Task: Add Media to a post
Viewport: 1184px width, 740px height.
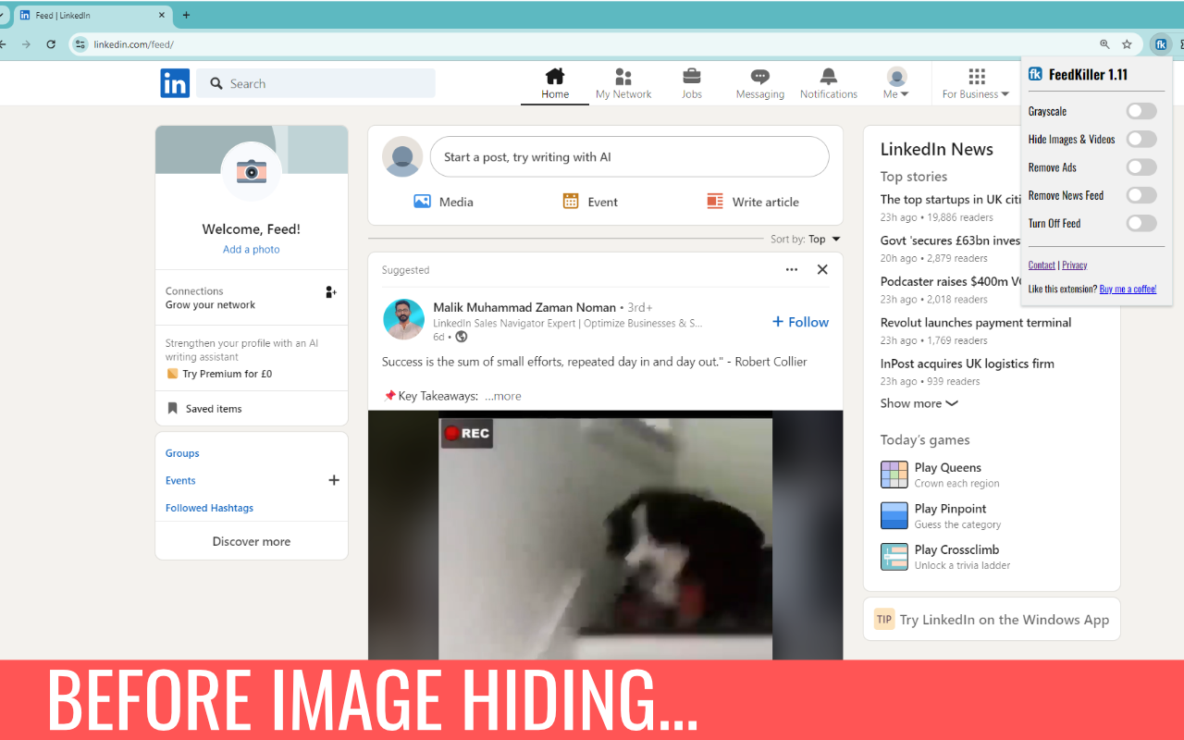Action: [x=443, y=202]
